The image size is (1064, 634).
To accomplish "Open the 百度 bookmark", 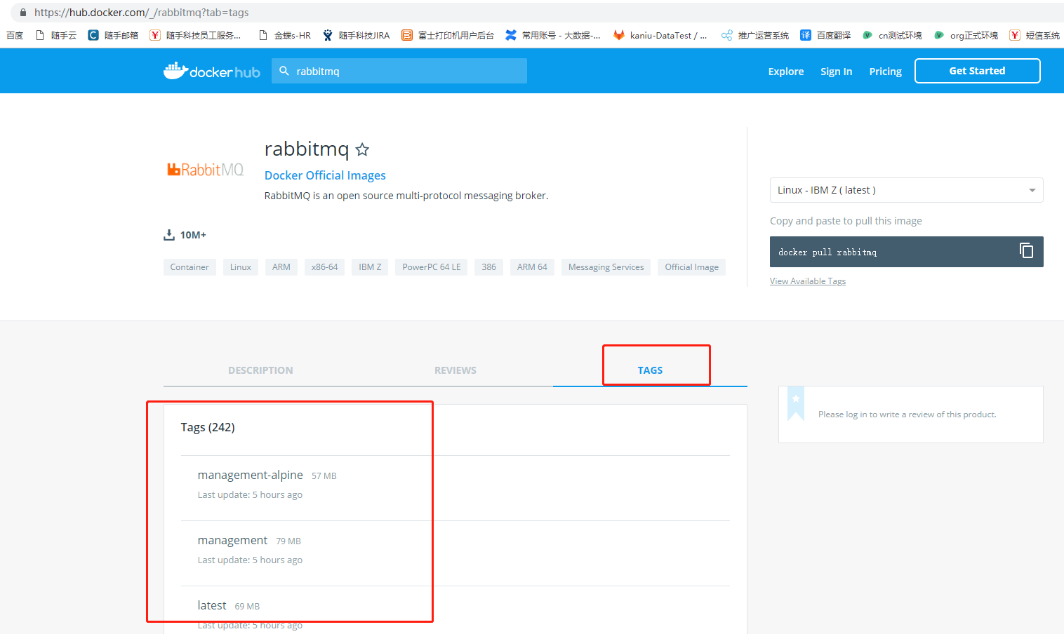I will (15, 35).
